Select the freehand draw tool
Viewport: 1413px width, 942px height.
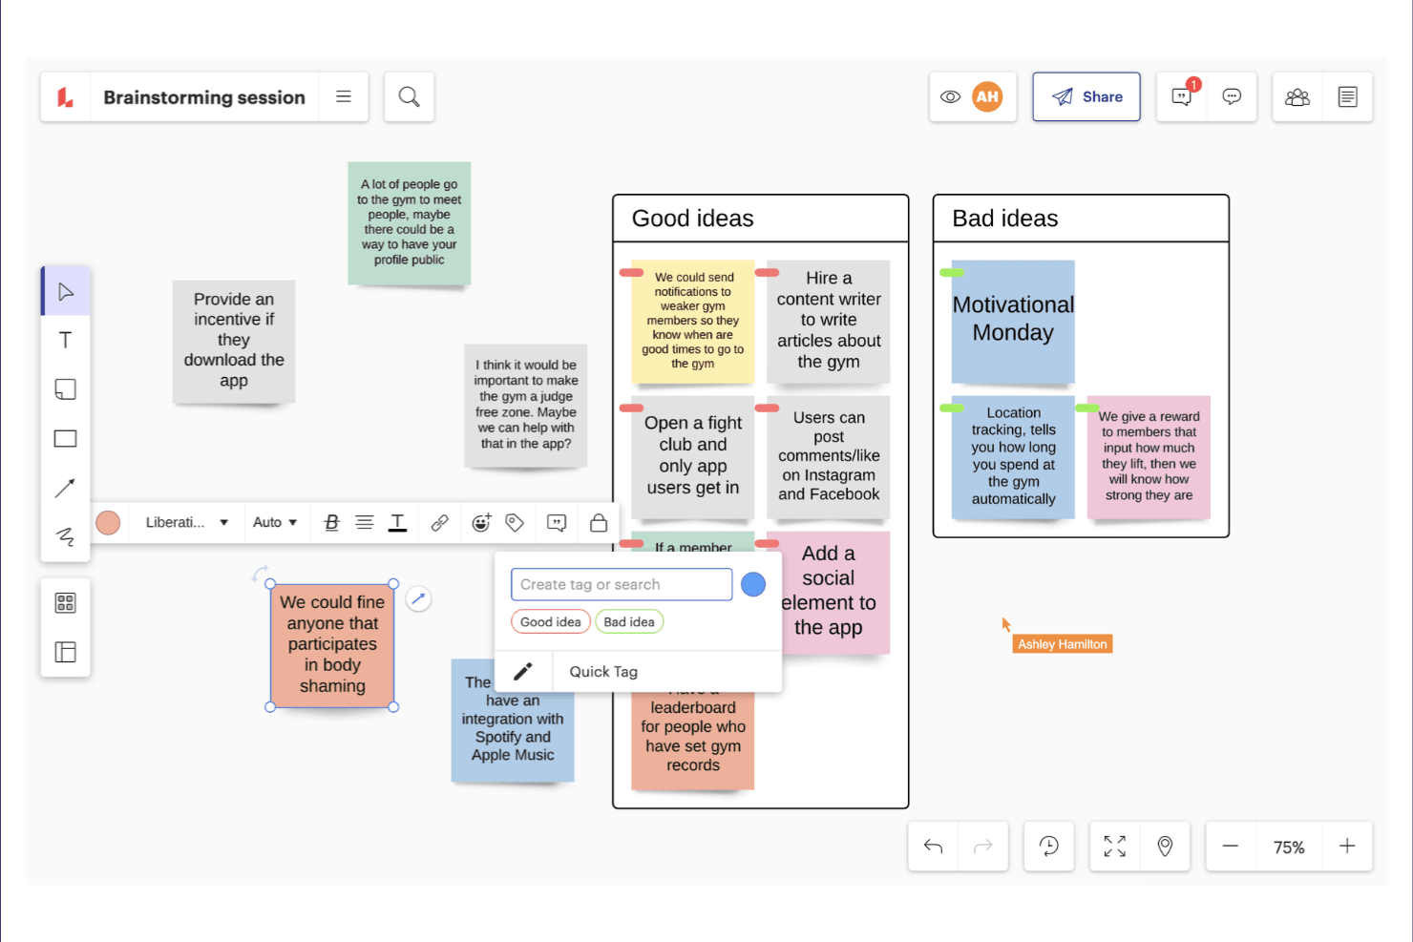(x=66, y=536)
